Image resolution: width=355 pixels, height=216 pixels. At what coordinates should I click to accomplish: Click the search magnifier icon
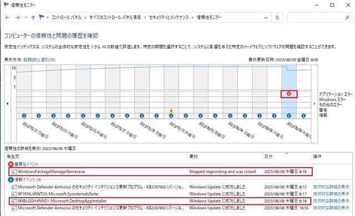tap(347, 17)
